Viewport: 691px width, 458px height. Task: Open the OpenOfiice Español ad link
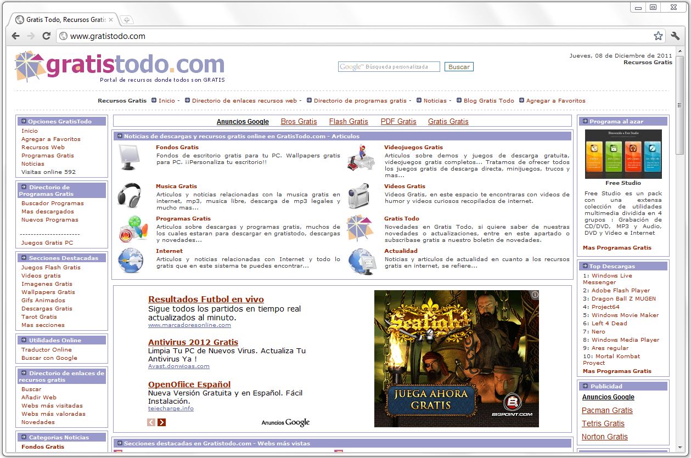pos(189,385)
